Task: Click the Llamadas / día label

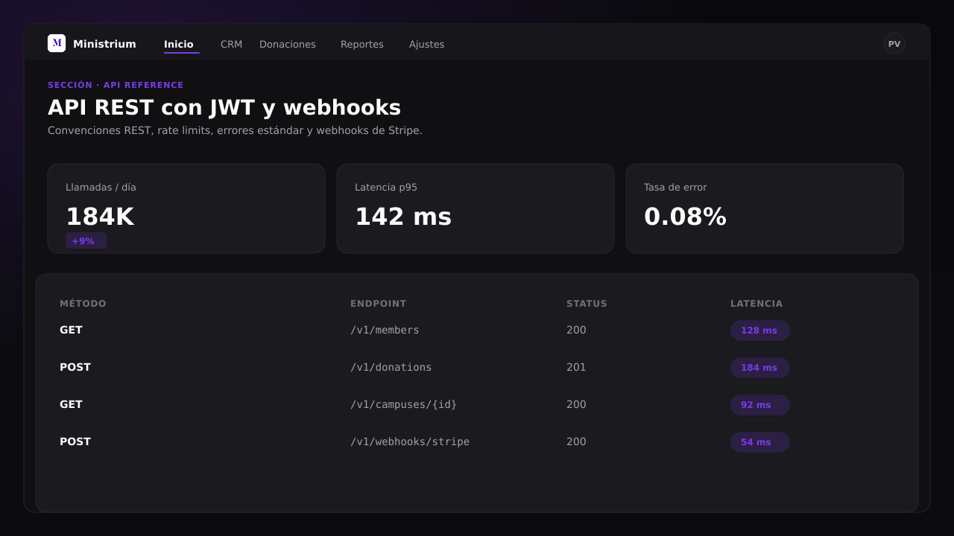Action: tap(101, 188)
